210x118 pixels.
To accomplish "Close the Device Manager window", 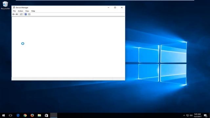I will click(122, 8).
